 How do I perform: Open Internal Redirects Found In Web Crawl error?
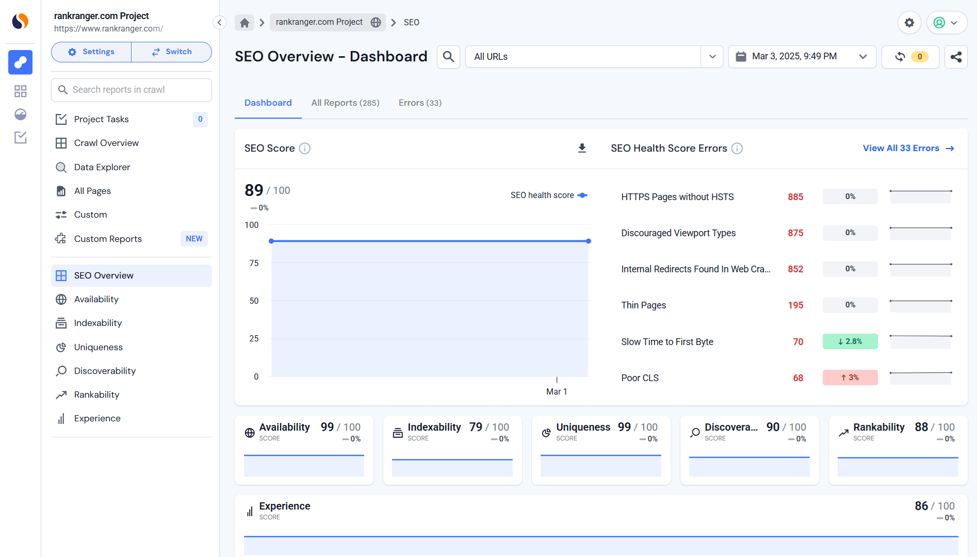coord(696,269)
